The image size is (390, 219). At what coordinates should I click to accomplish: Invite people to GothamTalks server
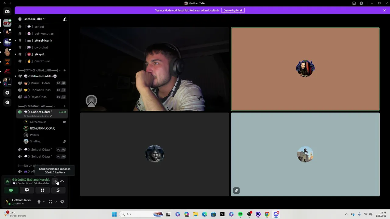click(65, 19)
